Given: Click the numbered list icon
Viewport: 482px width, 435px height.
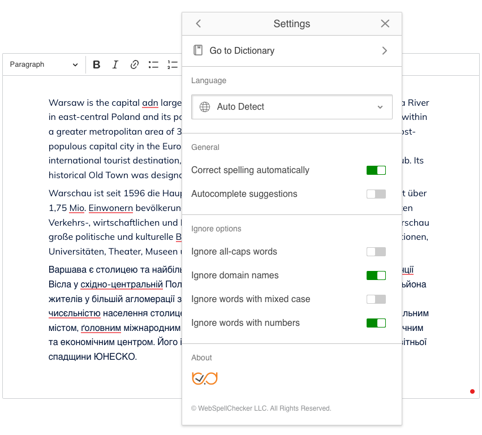Looking at the screenshot, I should coord(173,64).
